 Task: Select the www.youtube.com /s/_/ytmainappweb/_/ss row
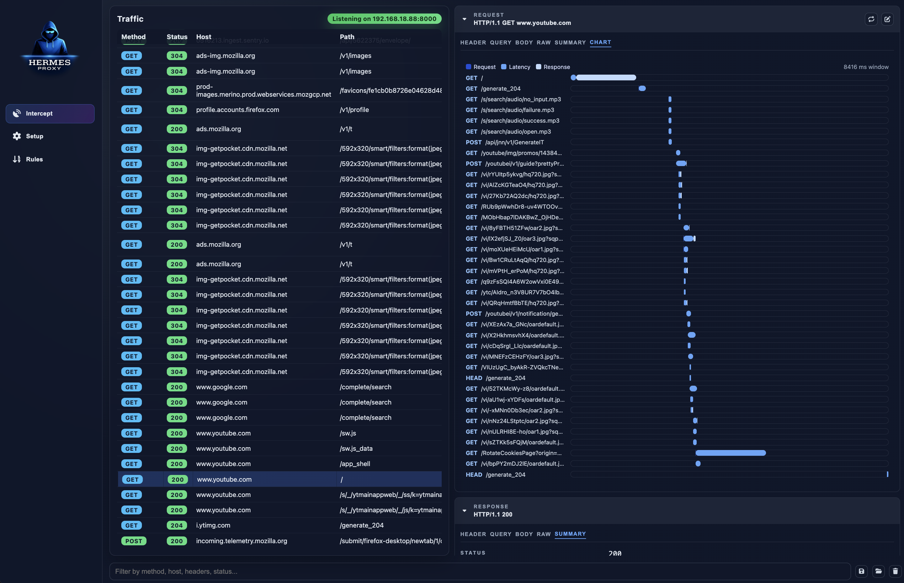280,495
